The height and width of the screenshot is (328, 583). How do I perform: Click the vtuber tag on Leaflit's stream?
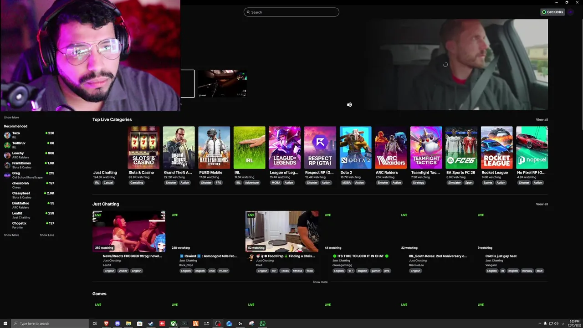123,271
